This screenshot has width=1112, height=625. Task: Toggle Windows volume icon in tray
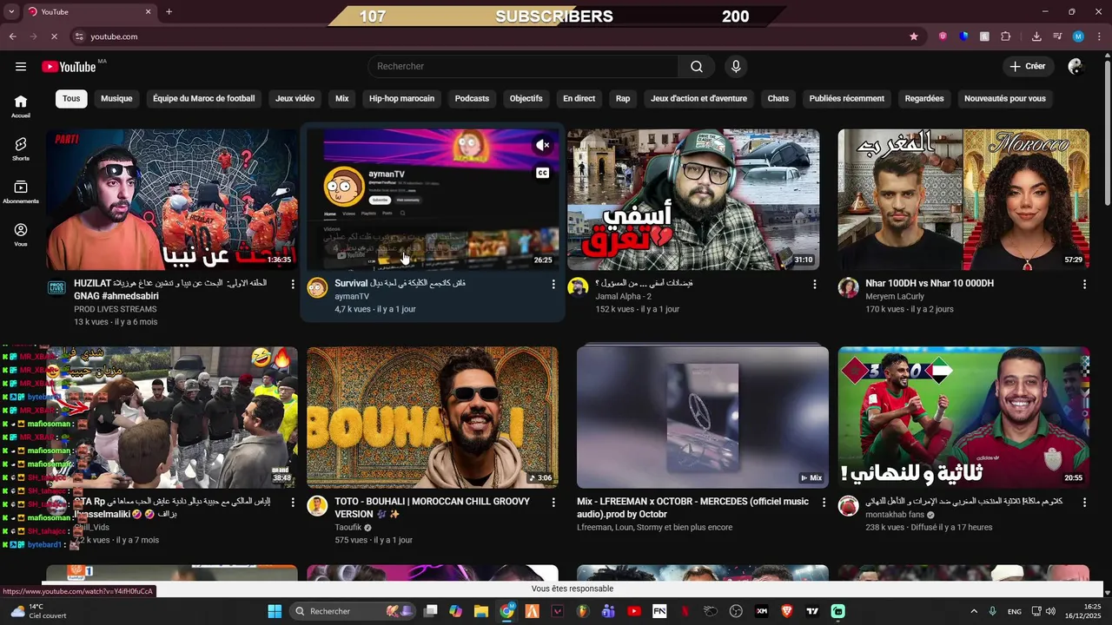pos(1050,611)
